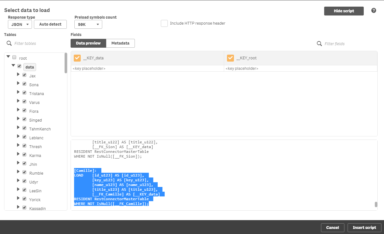Click the first RESIDENT RestConnectorMasterTable line
384x234 pixels.
tap(111, 152)
